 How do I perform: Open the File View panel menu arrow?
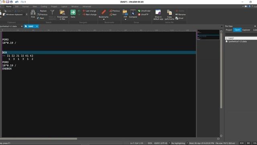(x=255, y=26)
